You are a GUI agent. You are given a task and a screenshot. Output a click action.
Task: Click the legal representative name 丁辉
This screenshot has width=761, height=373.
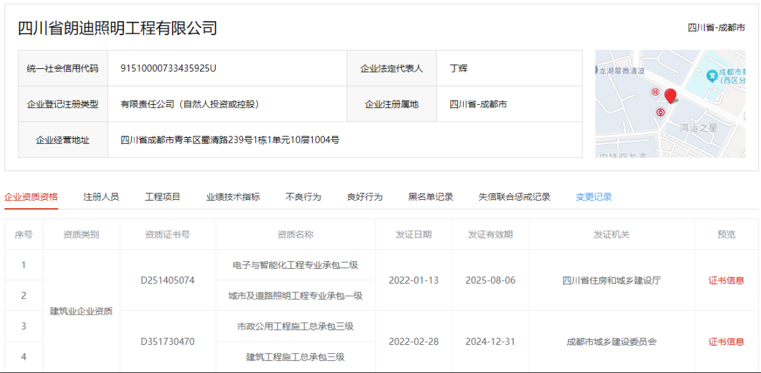click(x=459, y=68)
